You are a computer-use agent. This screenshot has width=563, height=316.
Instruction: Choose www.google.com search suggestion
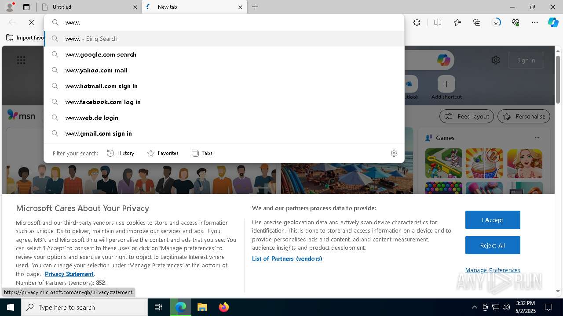[x=224, y=54]
